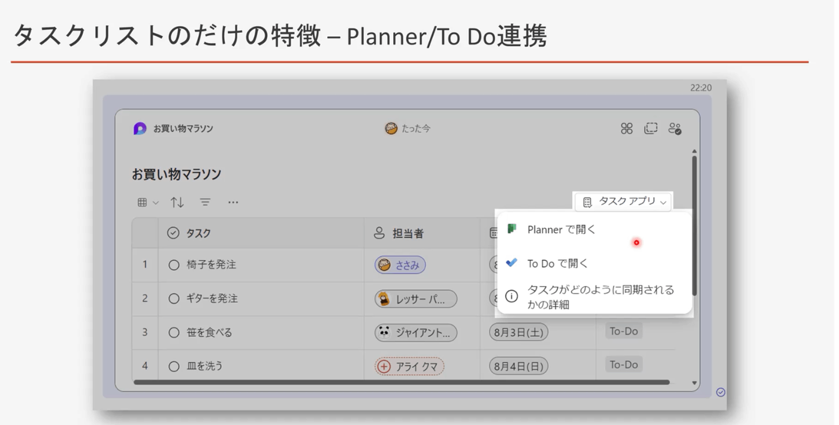The height and width of the screenshot is (425, 839).
Task: Click the vertical scrollbar thumb
Action: [x=695, y=225]
